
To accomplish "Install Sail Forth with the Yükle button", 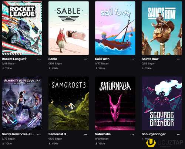I will [x=100, y=68].
